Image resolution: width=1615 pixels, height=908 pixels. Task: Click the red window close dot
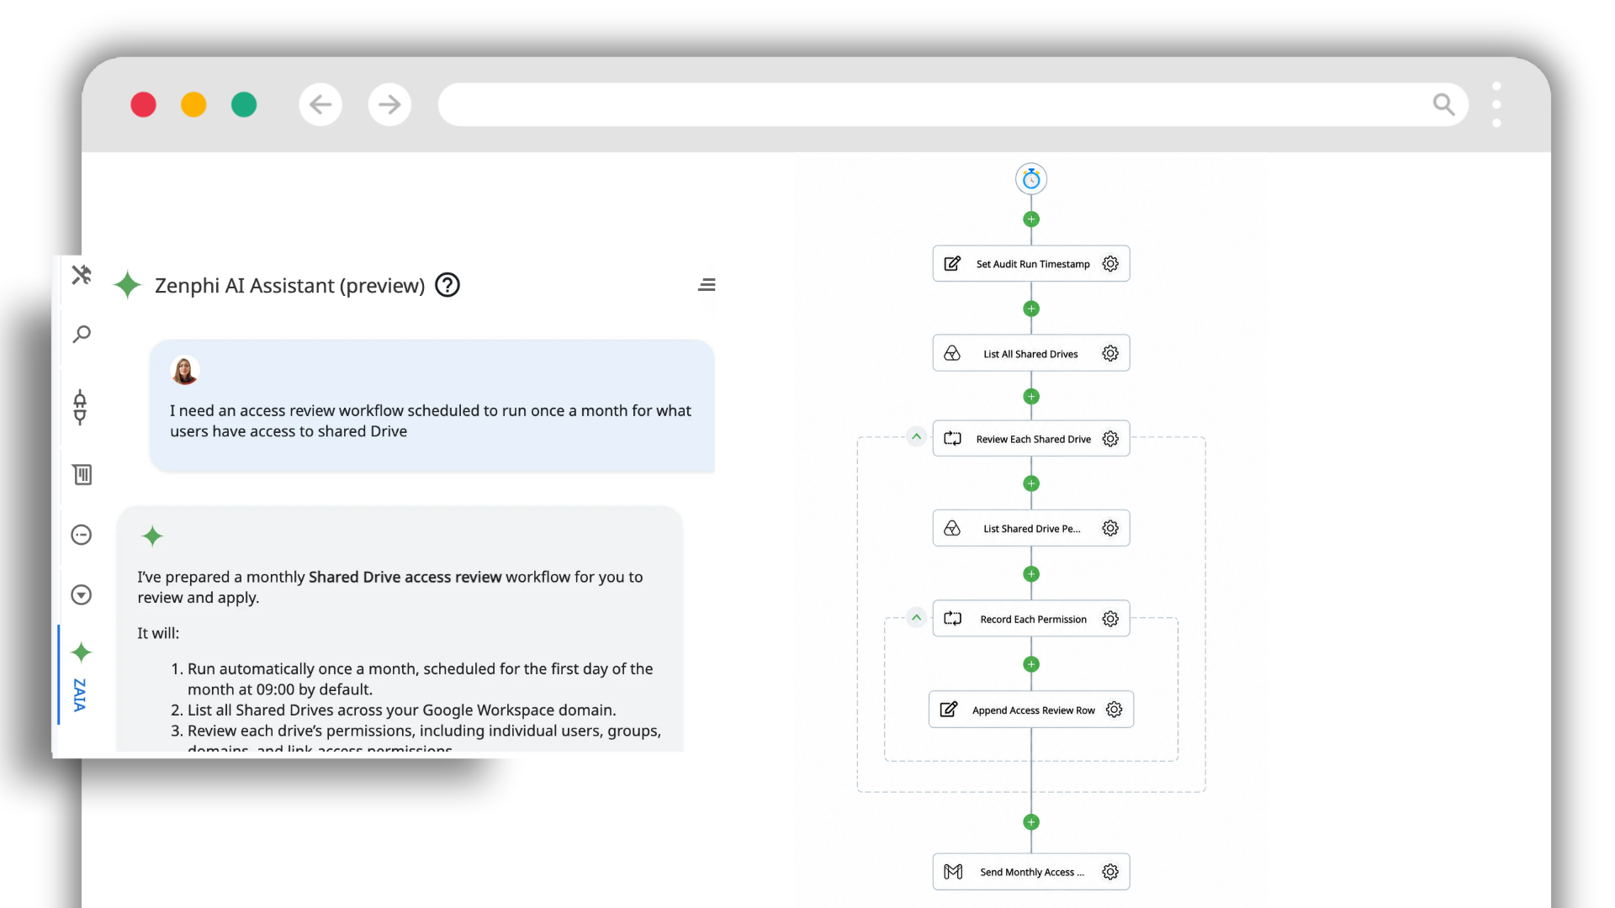(144, 104)
